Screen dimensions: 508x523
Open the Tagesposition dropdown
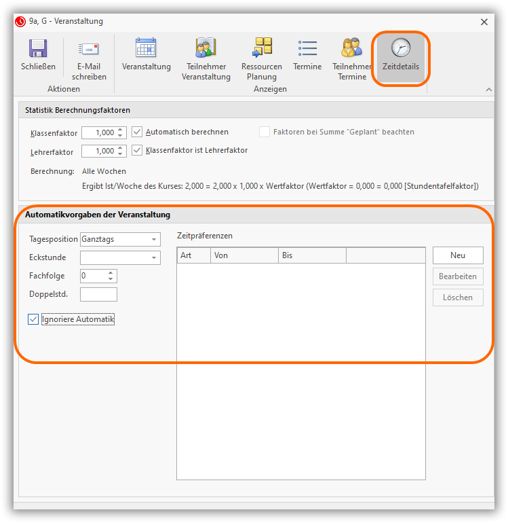[x=154, y=239]
